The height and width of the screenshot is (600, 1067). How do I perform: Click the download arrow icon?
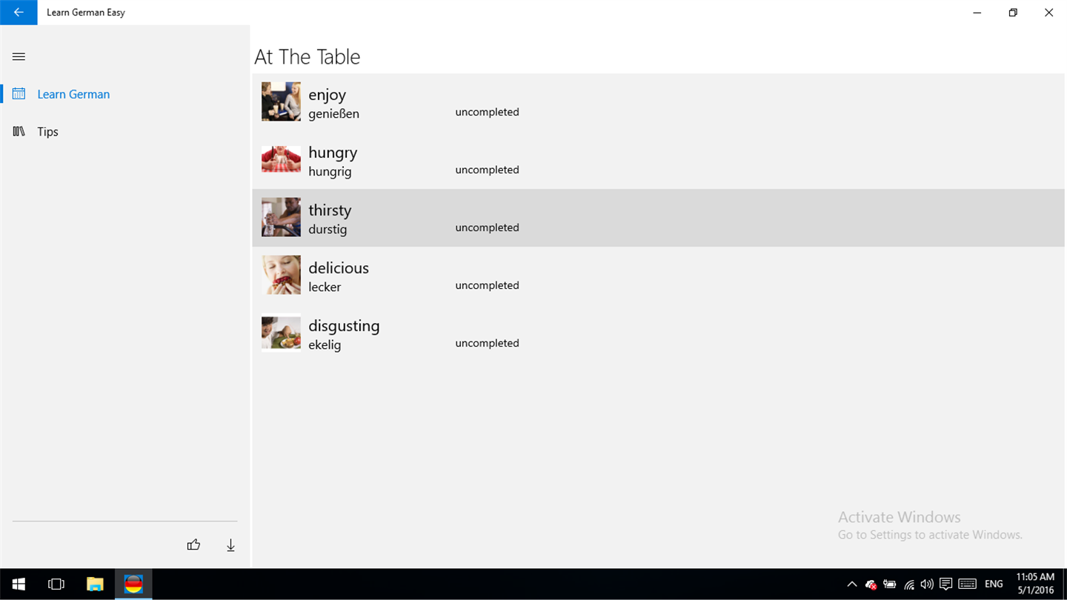pos(230,545)
